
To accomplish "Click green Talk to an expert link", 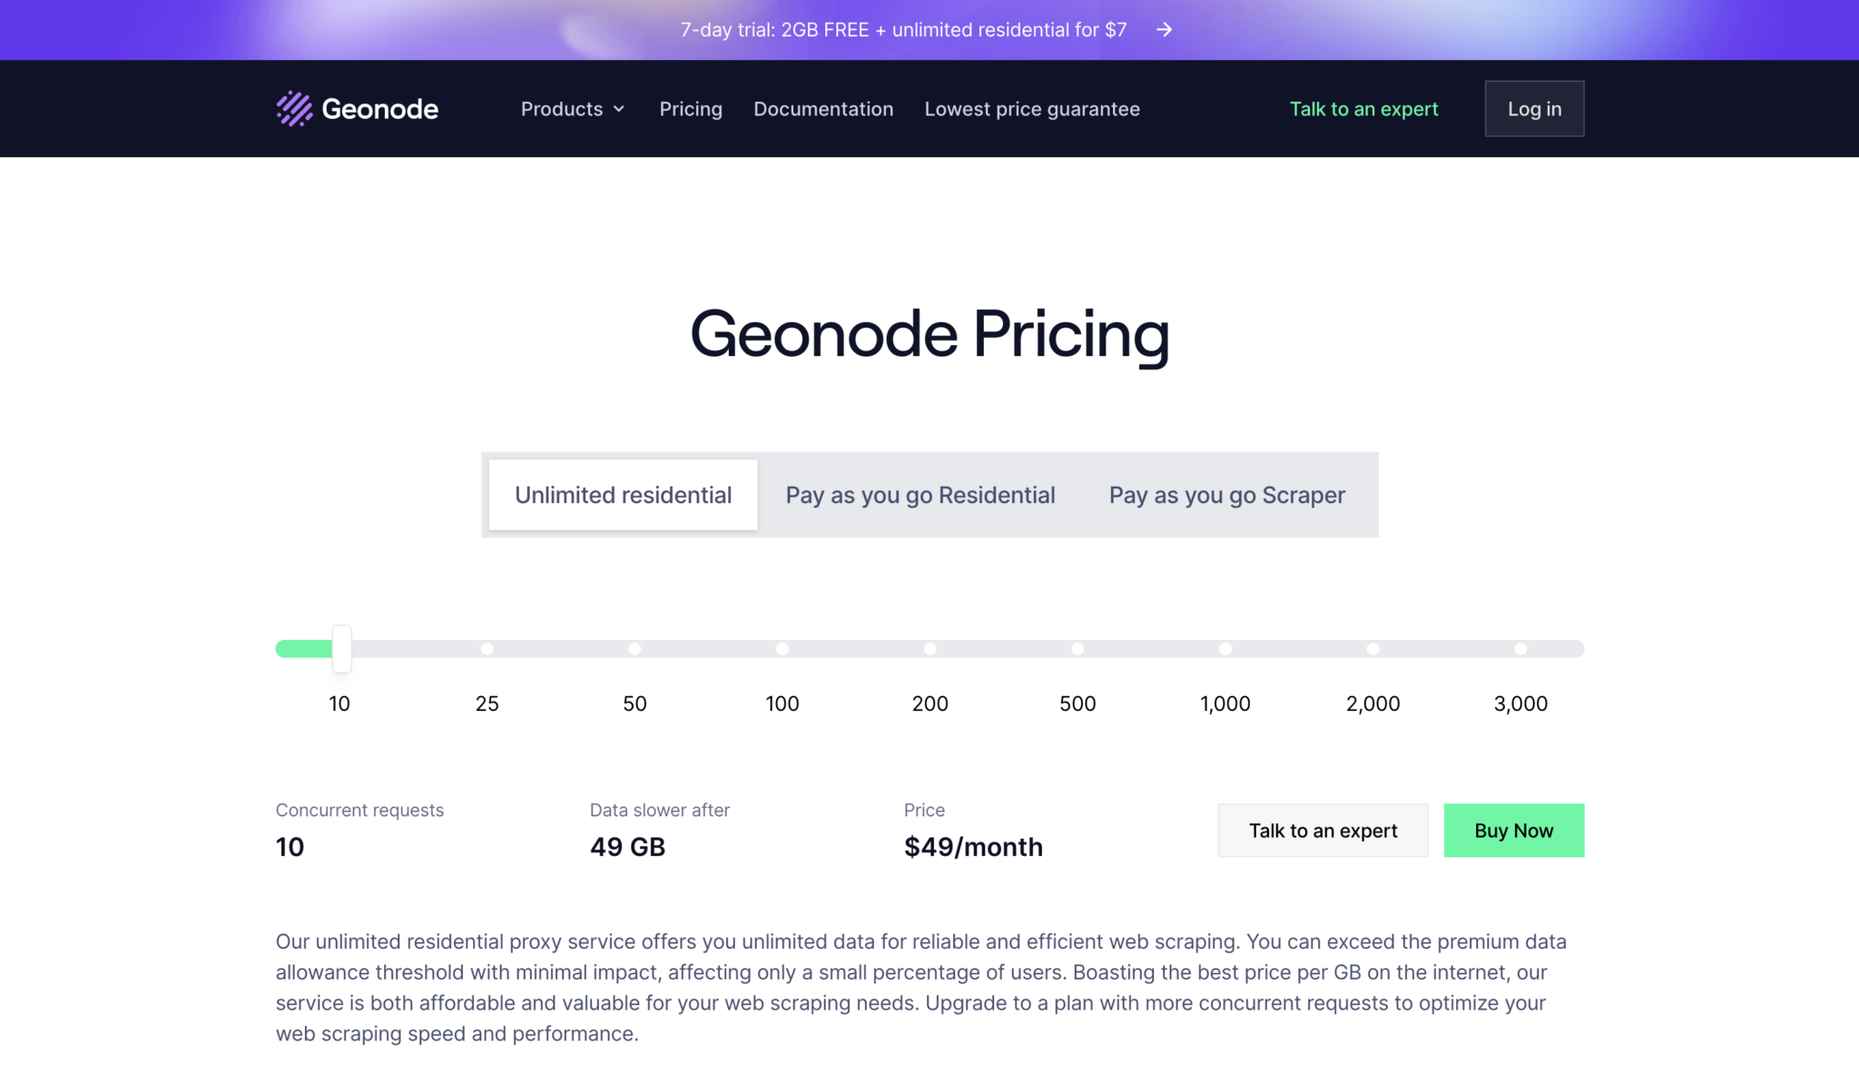I will coord(1363,109).
